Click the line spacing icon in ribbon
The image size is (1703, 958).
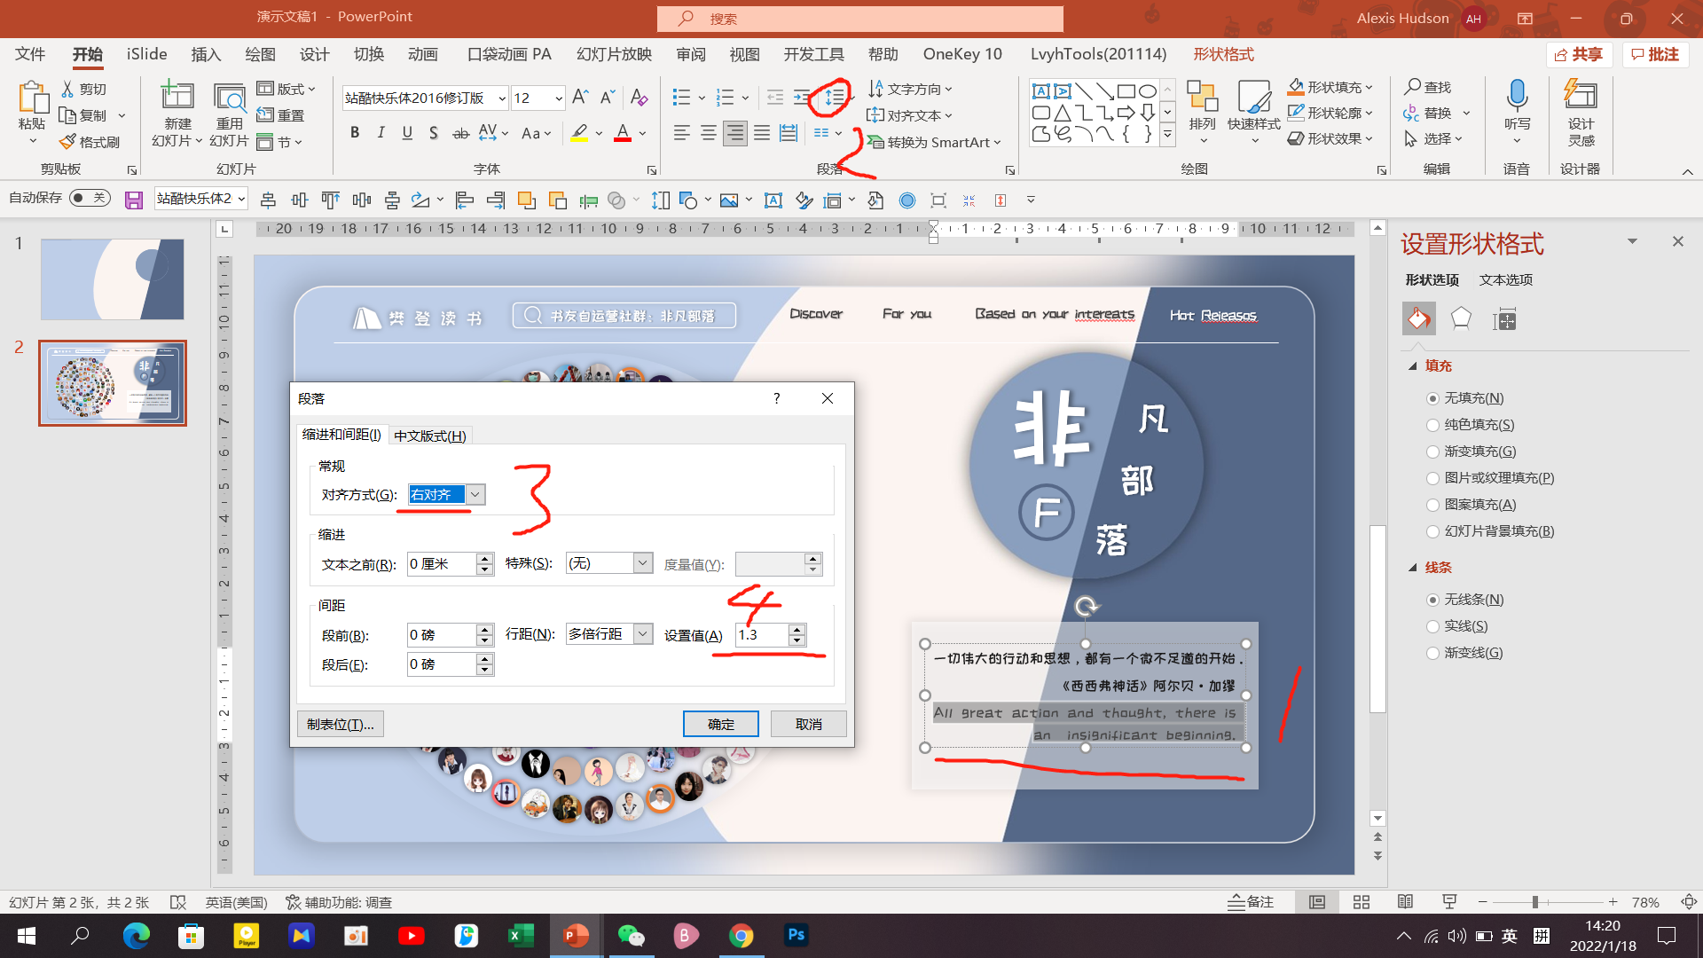834,97
